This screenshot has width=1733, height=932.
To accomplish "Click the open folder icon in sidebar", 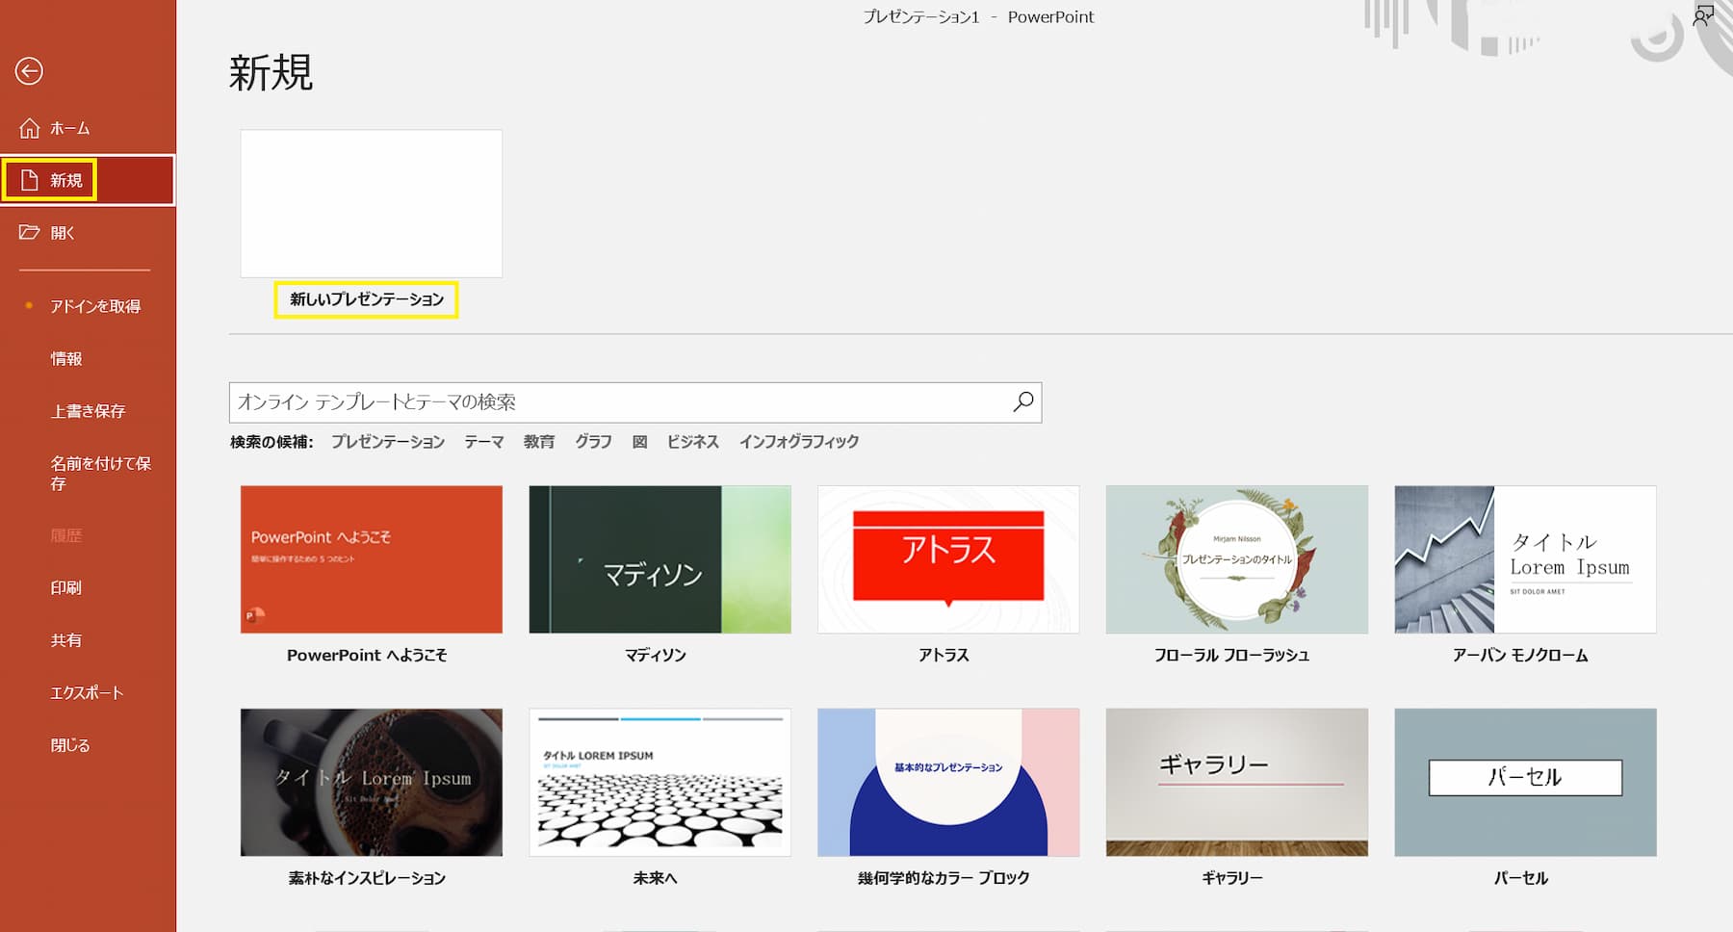I will 30,232.
